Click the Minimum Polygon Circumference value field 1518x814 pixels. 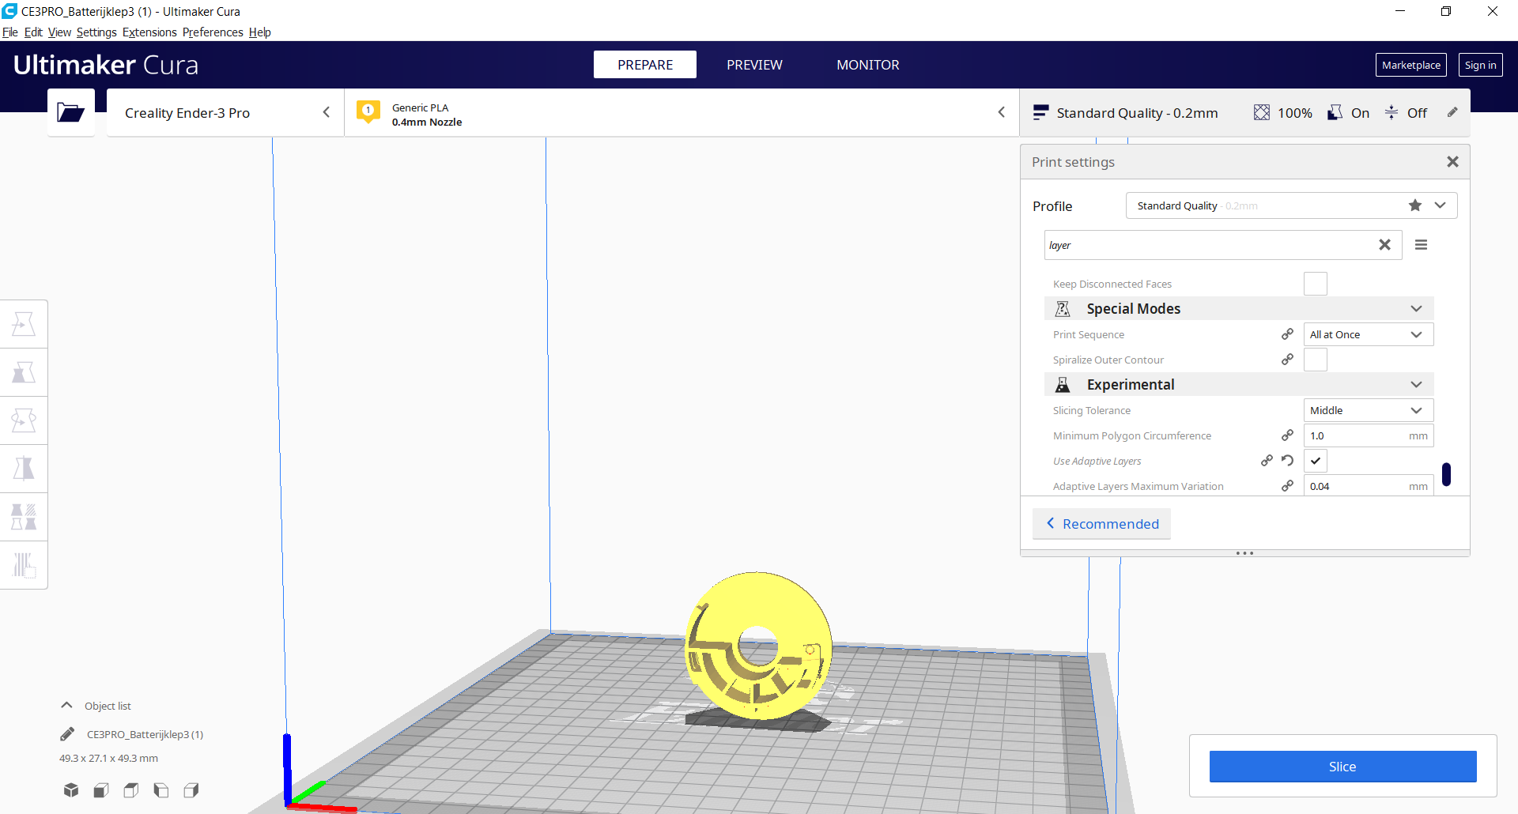tap(1369, 435)
